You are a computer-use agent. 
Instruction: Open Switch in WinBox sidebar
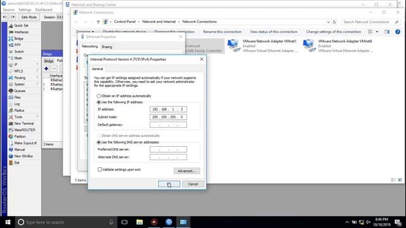(x=19, y=52)
